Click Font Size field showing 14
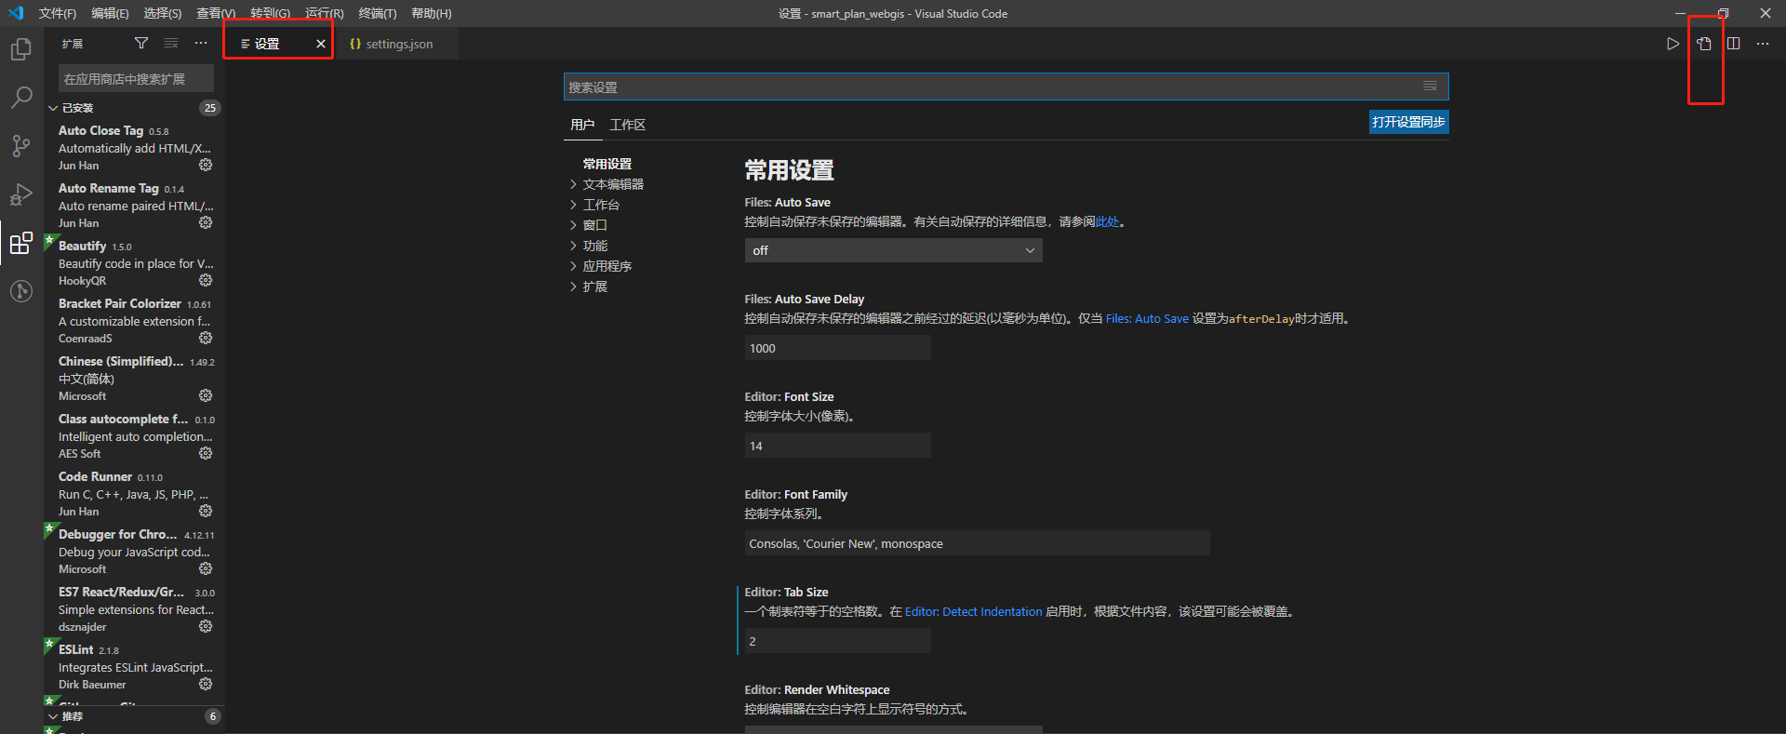1786x734 pixels. [x=837, y=446]
